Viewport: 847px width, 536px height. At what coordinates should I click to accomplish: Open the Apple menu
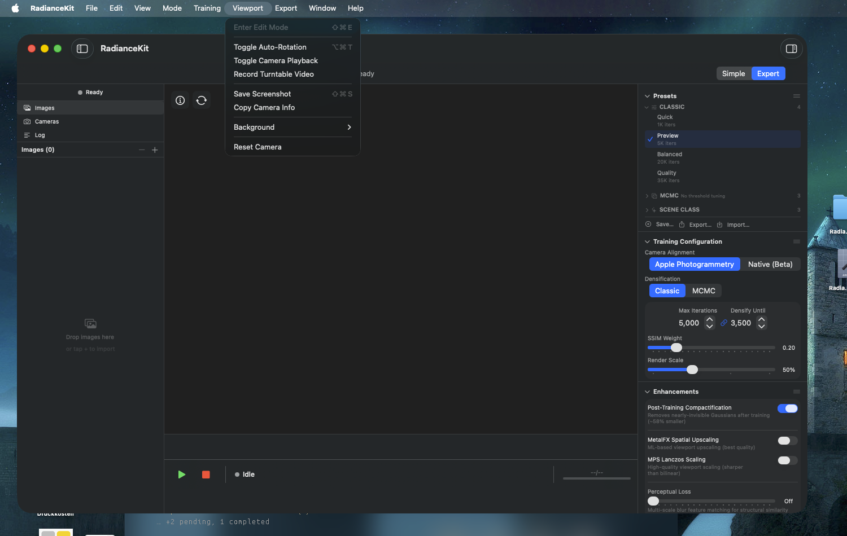[15, 8]
